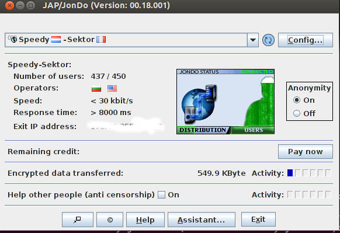Click the blue encrypted data activity indicator
This screenshot has width=340, height=233.
(x=290, y=173)
